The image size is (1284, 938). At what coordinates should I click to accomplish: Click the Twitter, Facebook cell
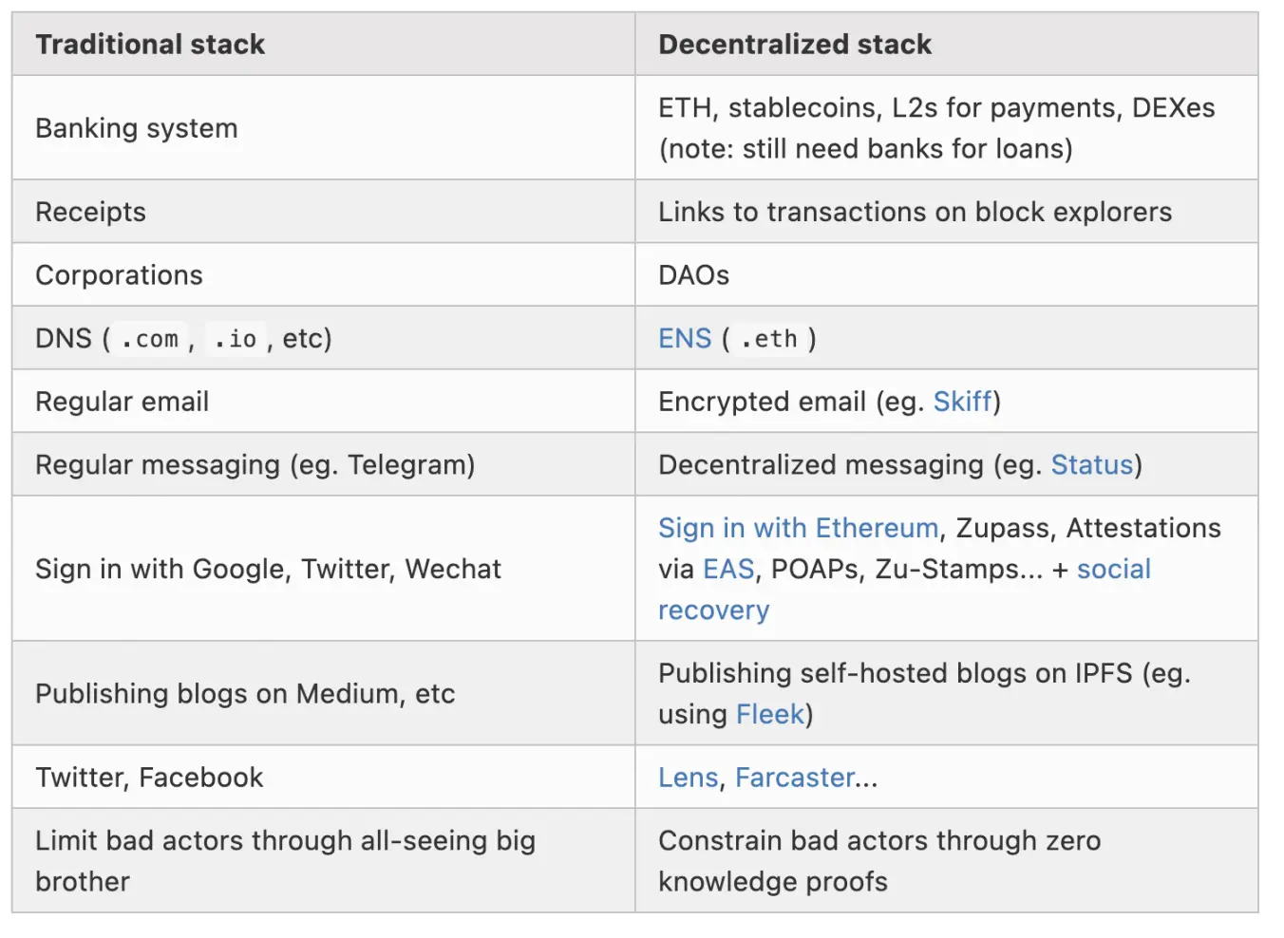point(149,778)
